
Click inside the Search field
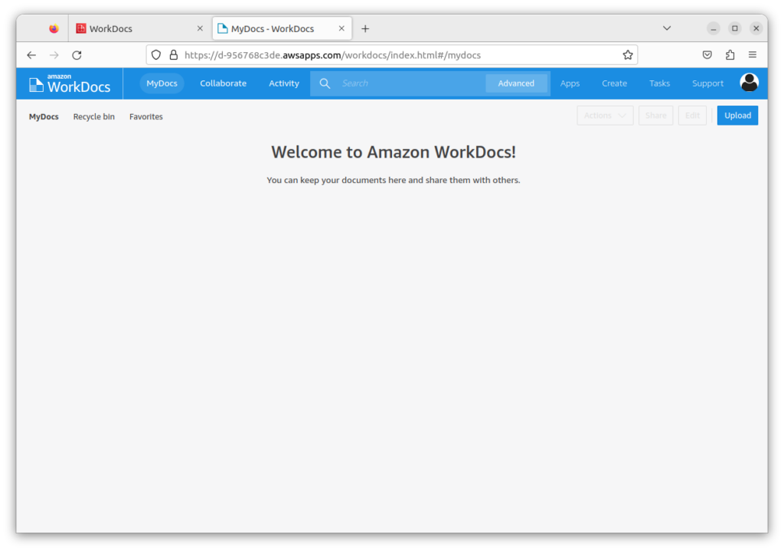(406, 83)
